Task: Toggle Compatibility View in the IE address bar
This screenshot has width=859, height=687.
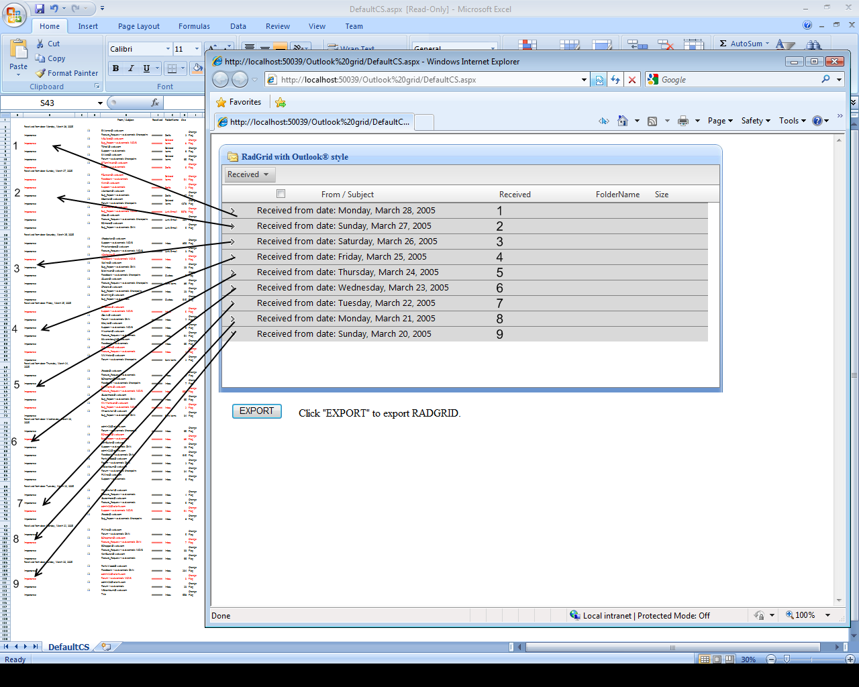Action: pyautogui.click(x=599, y=80)
